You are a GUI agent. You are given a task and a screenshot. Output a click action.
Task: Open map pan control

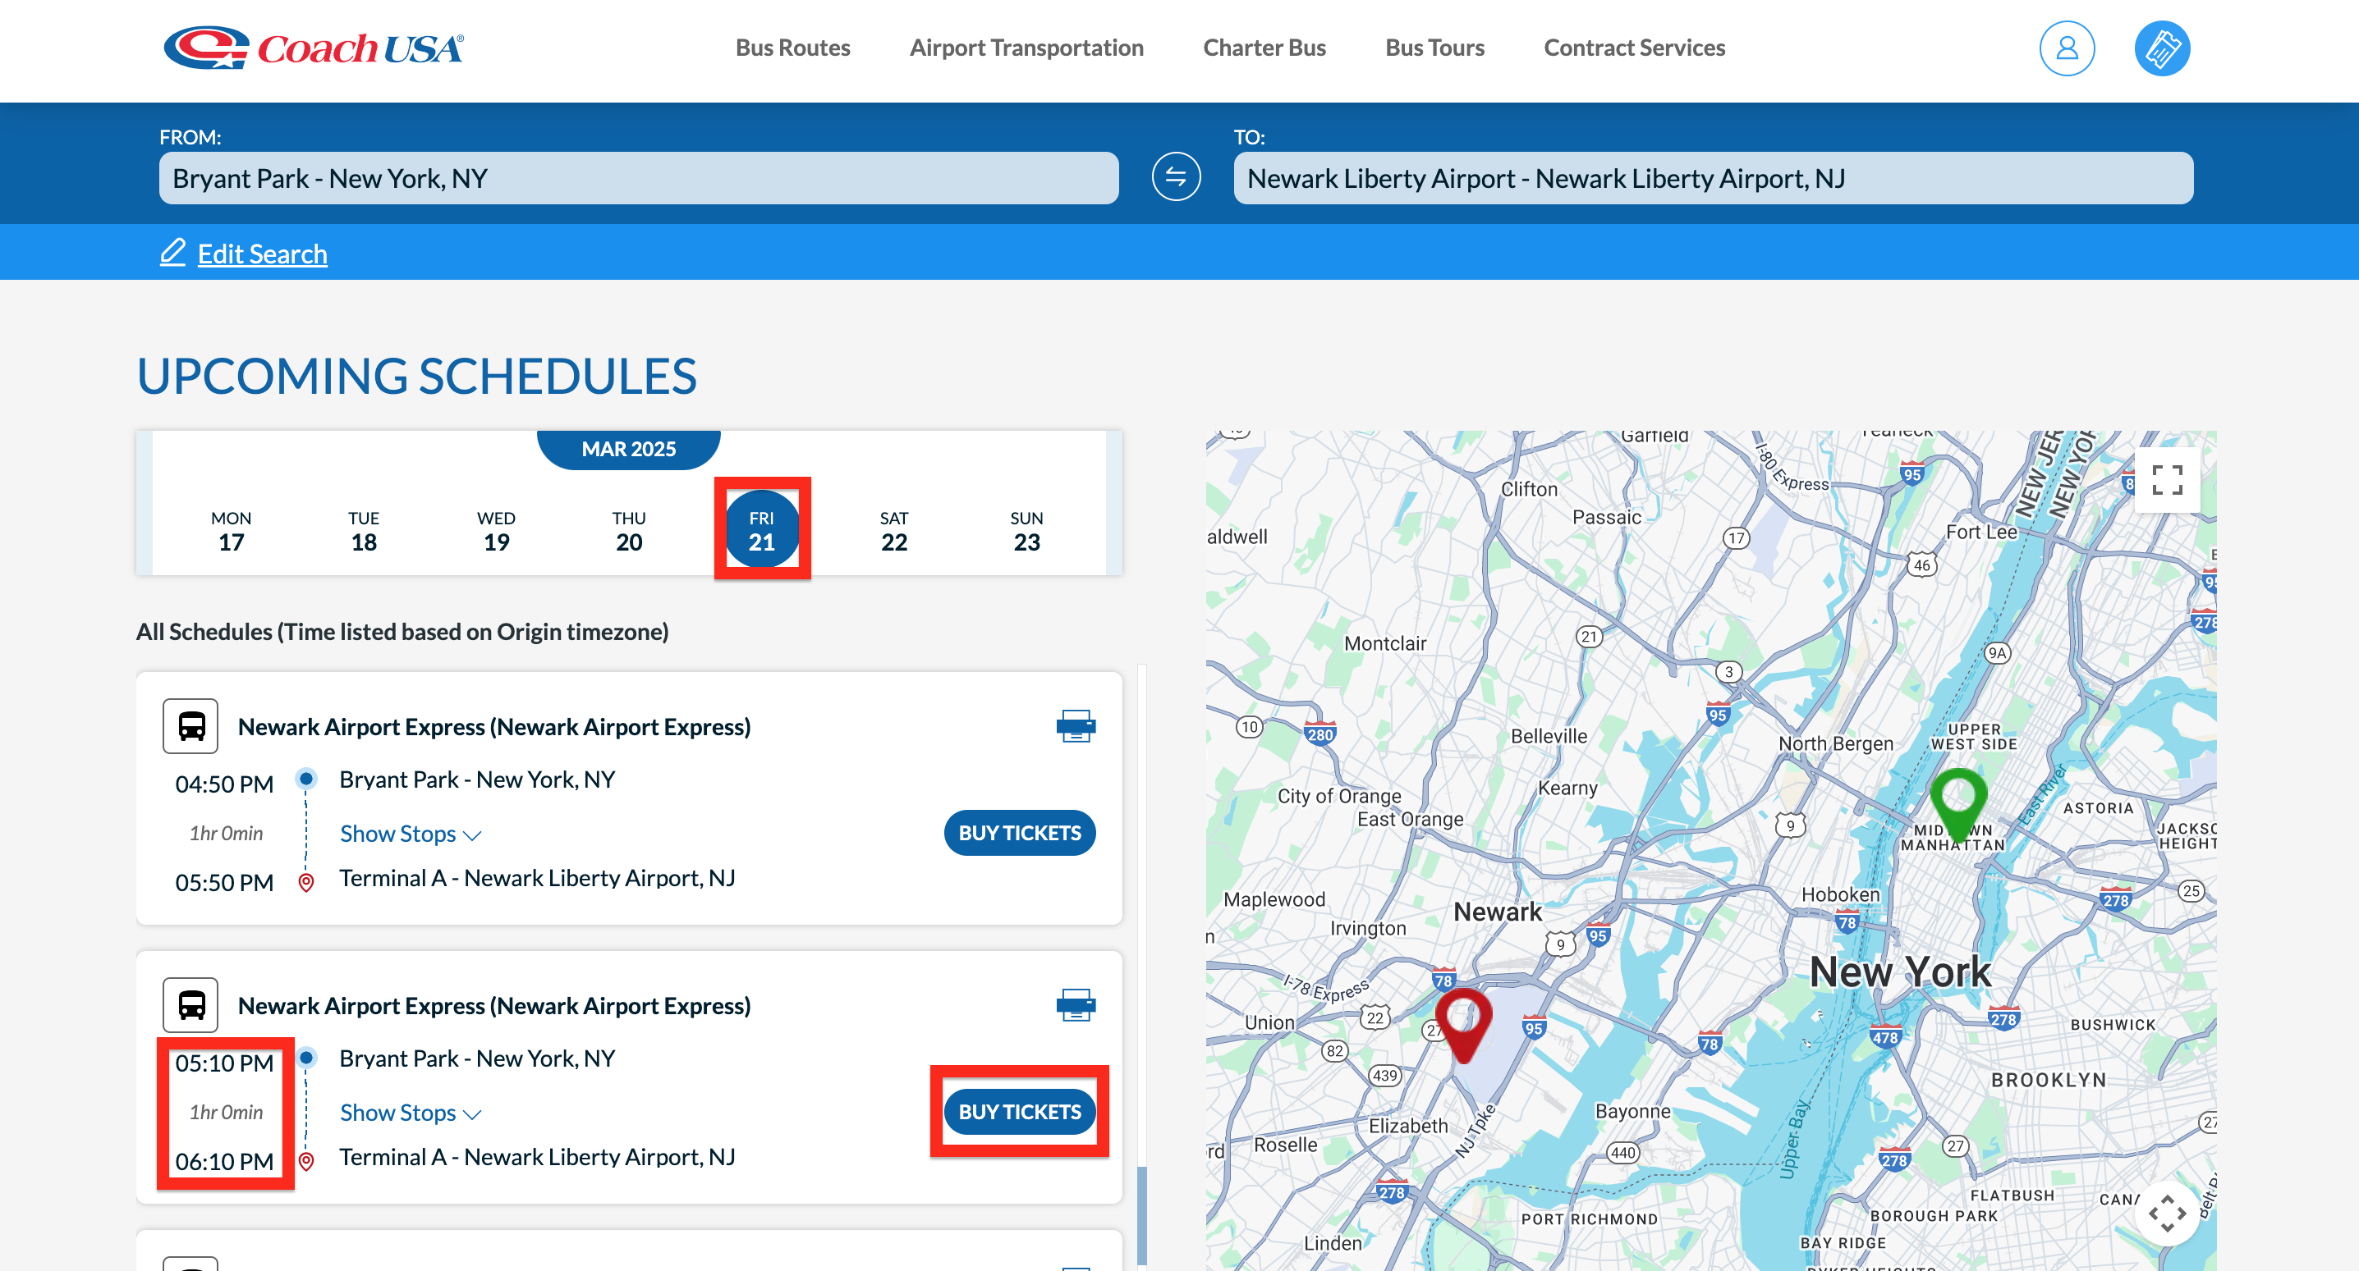coord(2166,1214)
